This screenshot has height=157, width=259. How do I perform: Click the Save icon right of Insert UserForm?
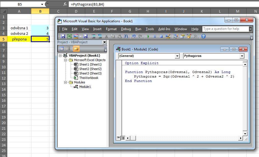click(85, 36)
